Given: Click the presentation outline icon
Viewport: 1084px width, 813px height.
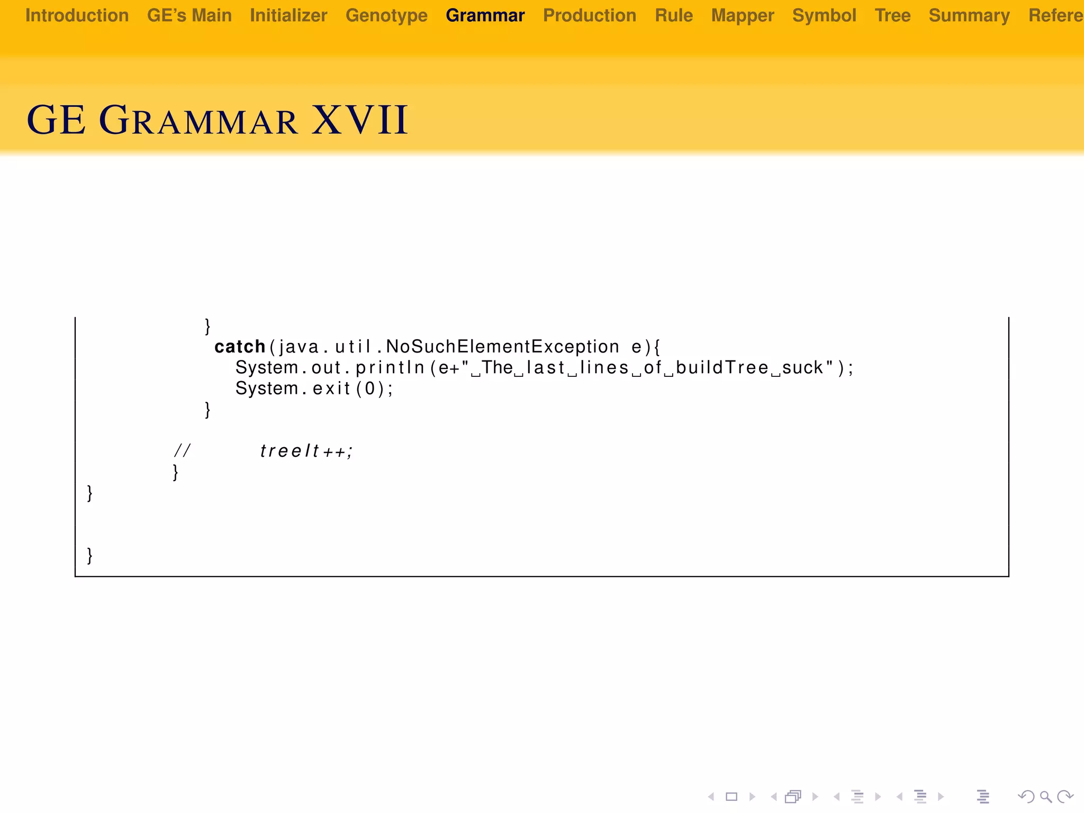Looking at the screenshot, I should 983,797.
